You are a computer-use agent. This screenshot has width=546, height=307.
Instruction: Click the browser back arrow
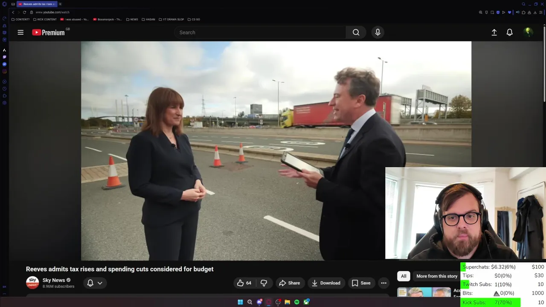(13, 12)
